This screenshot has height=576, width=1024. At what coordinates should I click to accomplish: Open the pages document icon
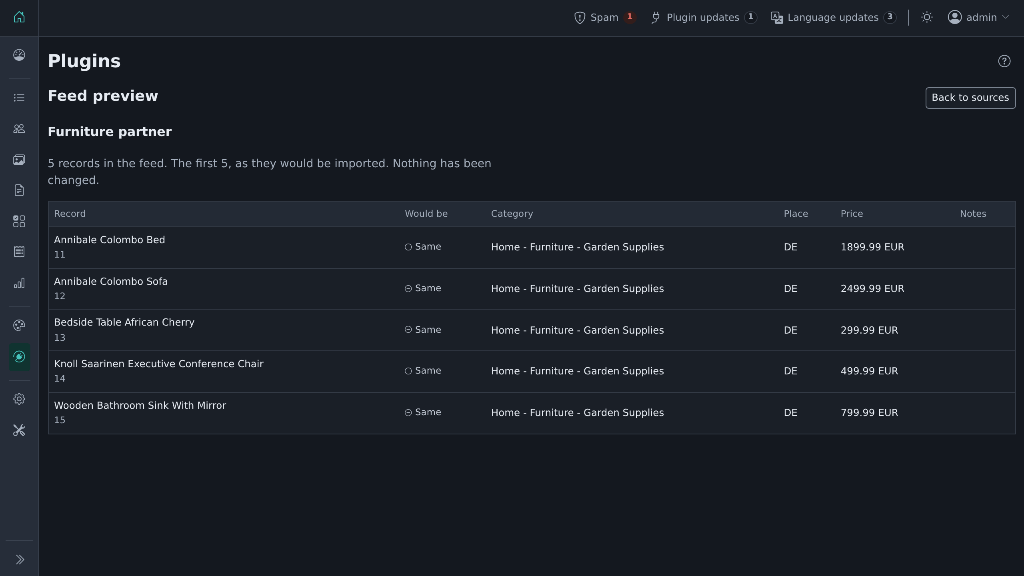point(19,190)
